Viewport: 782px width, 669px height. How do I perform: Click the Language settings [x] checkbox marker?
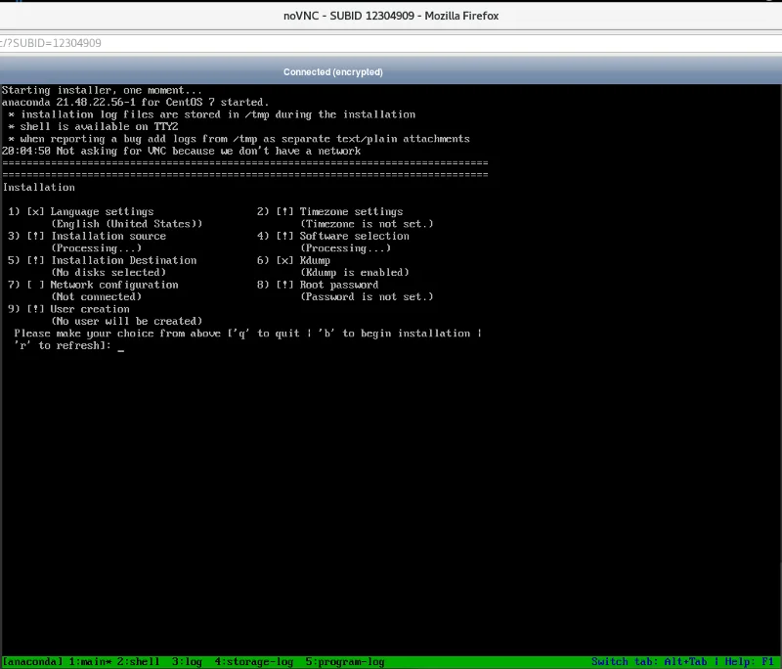35,212
